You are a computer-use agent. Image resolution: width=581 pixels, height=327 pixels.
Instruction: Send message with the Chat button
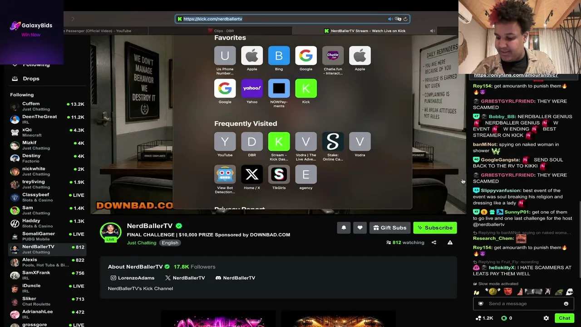(x=564, y=318)
